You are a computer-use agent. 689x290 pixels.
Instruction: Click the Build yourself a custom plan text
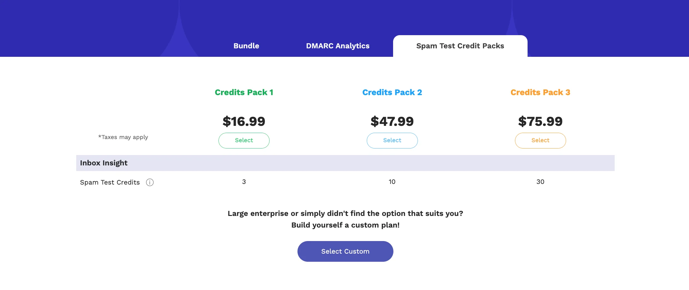pyautogui.click(x=345, y=225)
